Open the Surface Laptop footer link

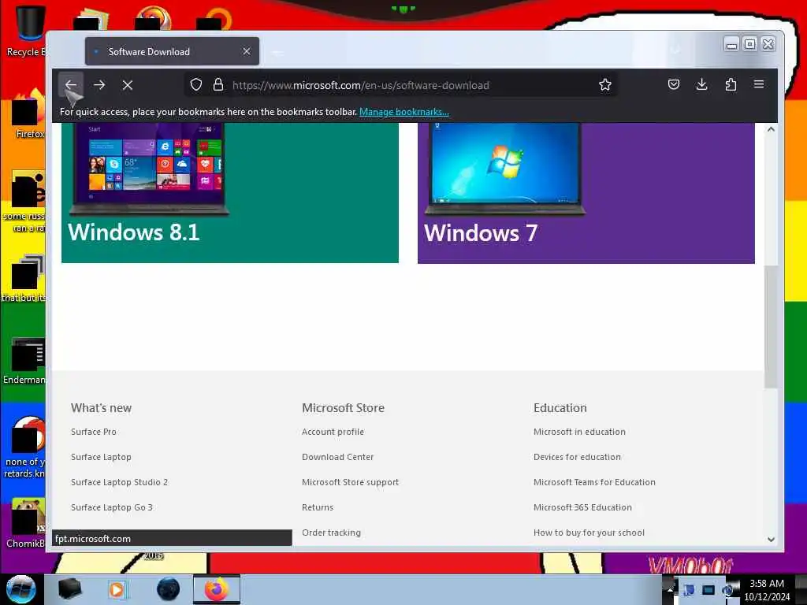point(101,457)
